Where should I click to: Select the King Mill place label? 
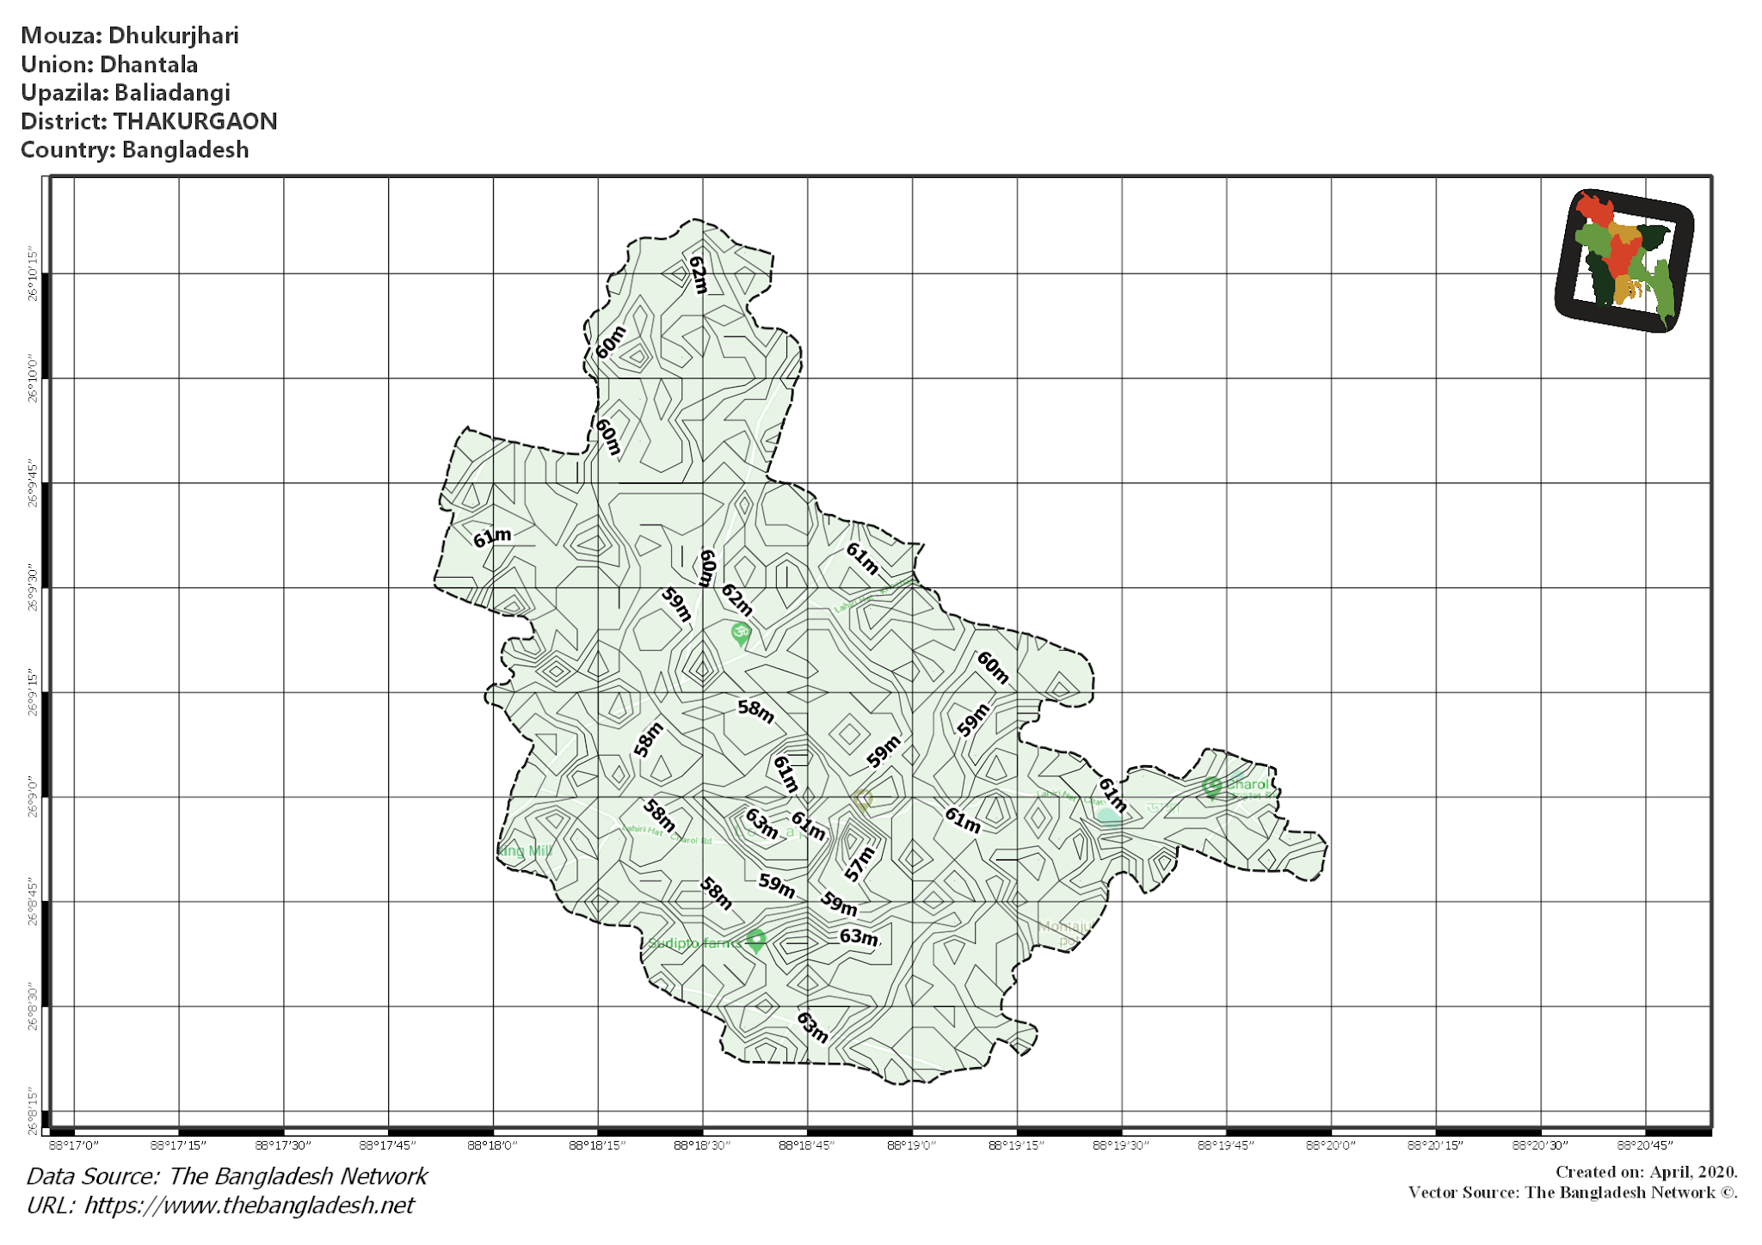tap(527, 849)
